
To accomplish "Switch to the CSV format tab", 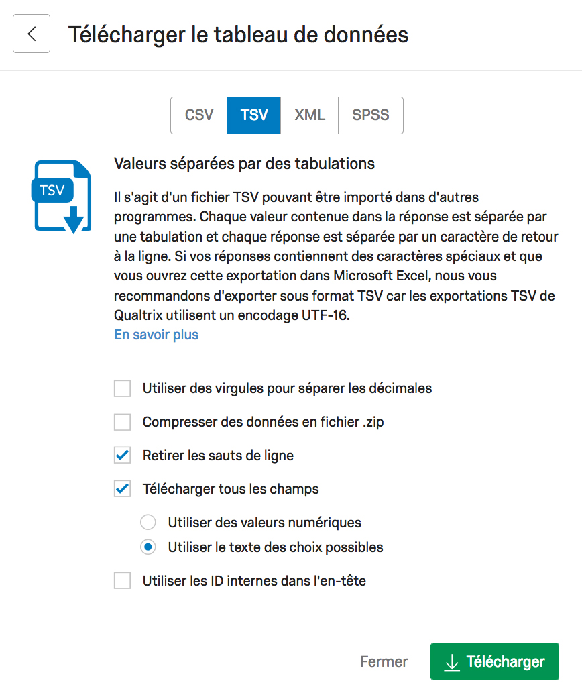I will pos(198,115).
